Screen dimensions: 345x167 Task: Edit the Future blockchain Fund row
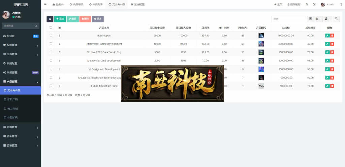(327, 86)
